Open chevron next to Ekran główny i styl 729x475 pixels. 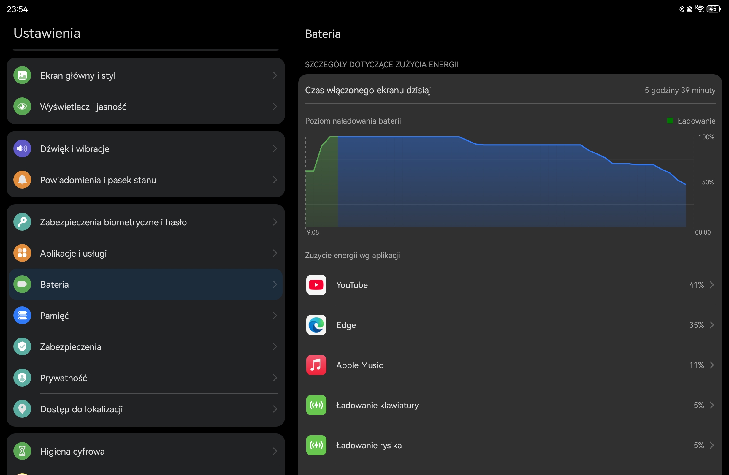click(275, 75)
